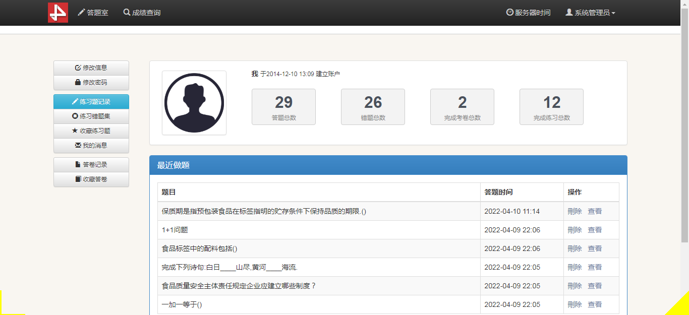689x315 pixels.
Task: Click the 服务器时间 clock item
Action: 528,13
